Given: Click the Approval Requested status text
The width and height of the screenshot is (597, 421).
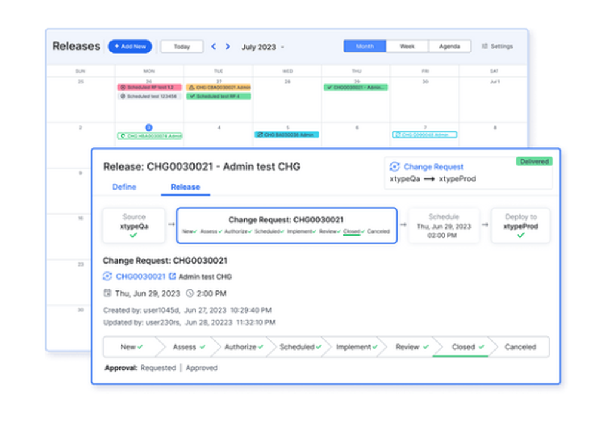Looking at the screenshot, I should (x=158, y=368).
